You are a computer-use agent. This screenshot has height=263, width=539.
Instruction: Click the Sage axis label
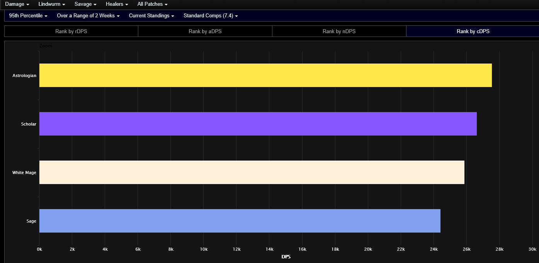click(32, 221)
